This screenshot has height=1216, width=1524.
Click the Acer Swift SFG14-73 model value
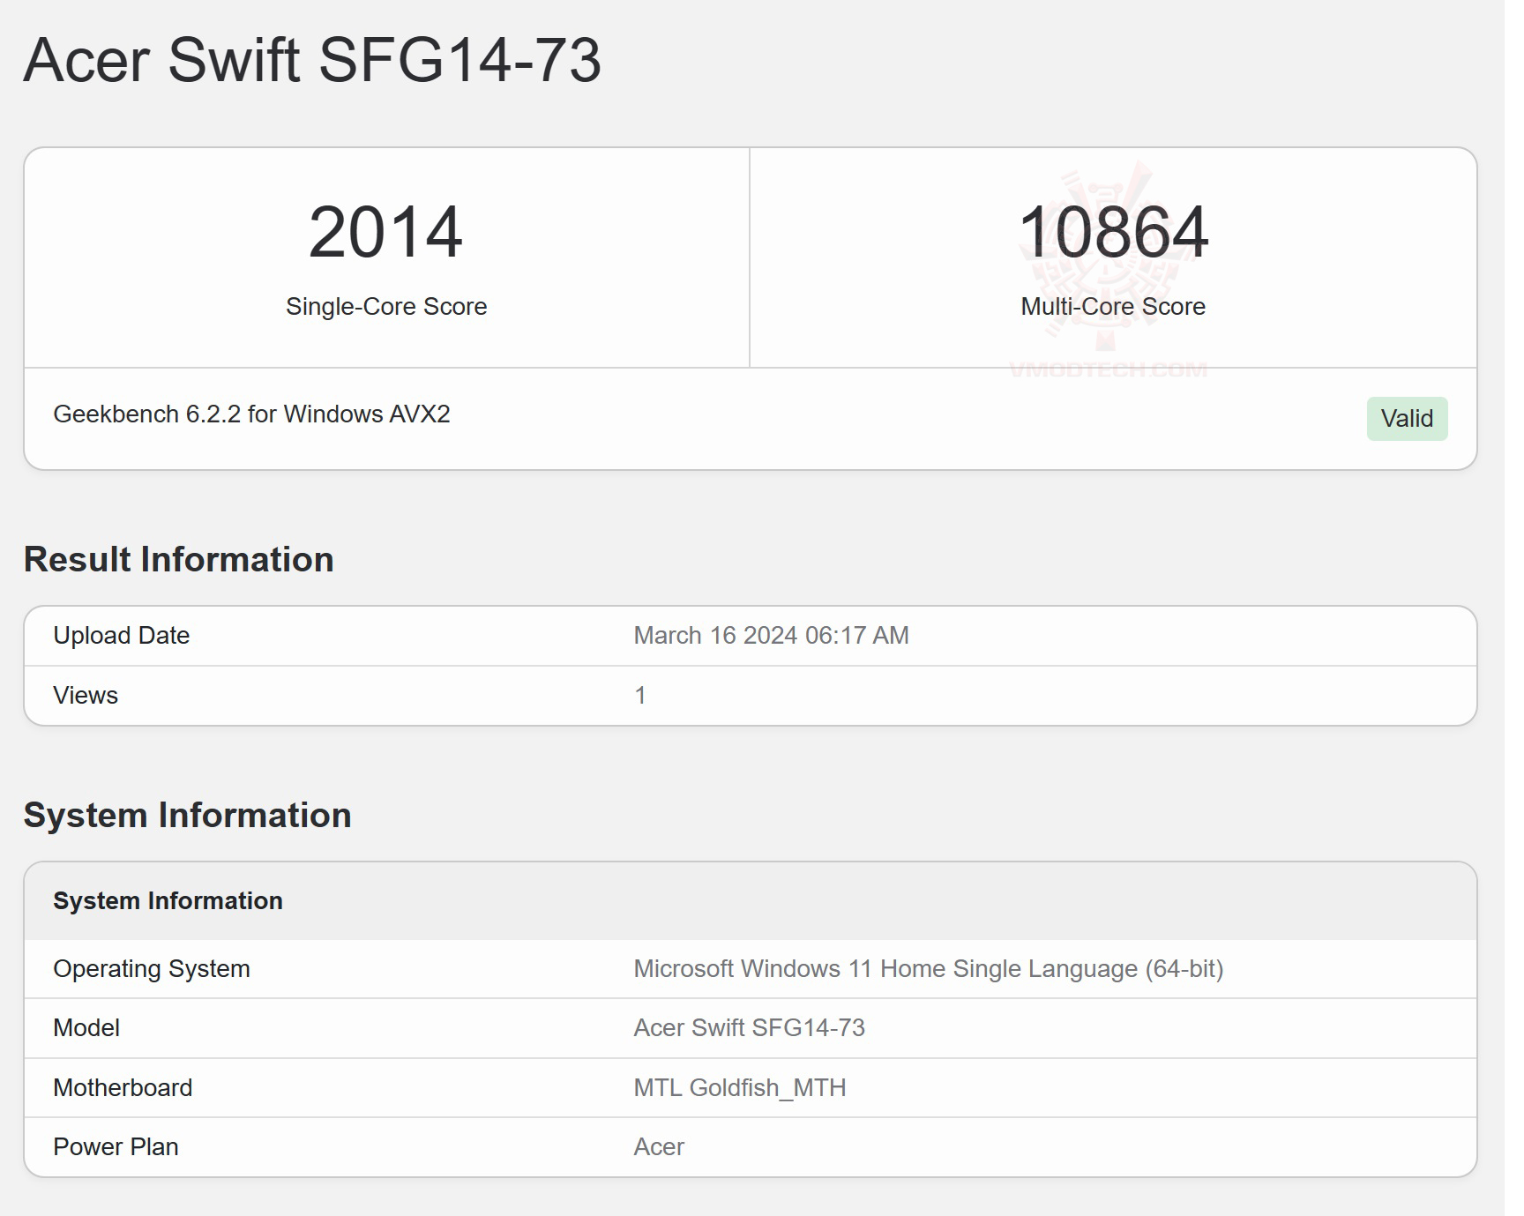749,1028
